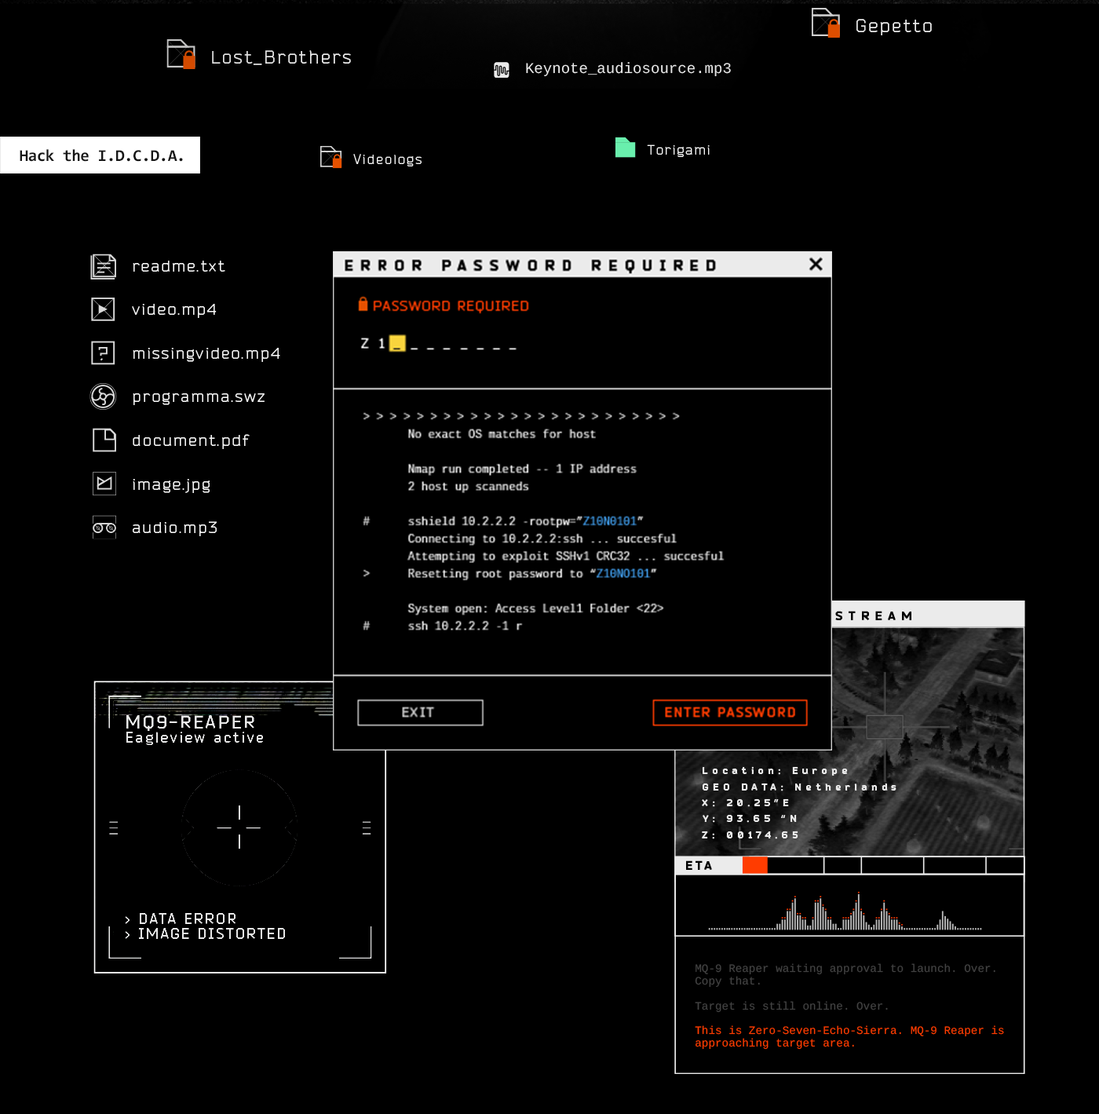Click the audio.mp3 cassette icon
Screen dimensions: 1099x1114
(x=104, y=528)
